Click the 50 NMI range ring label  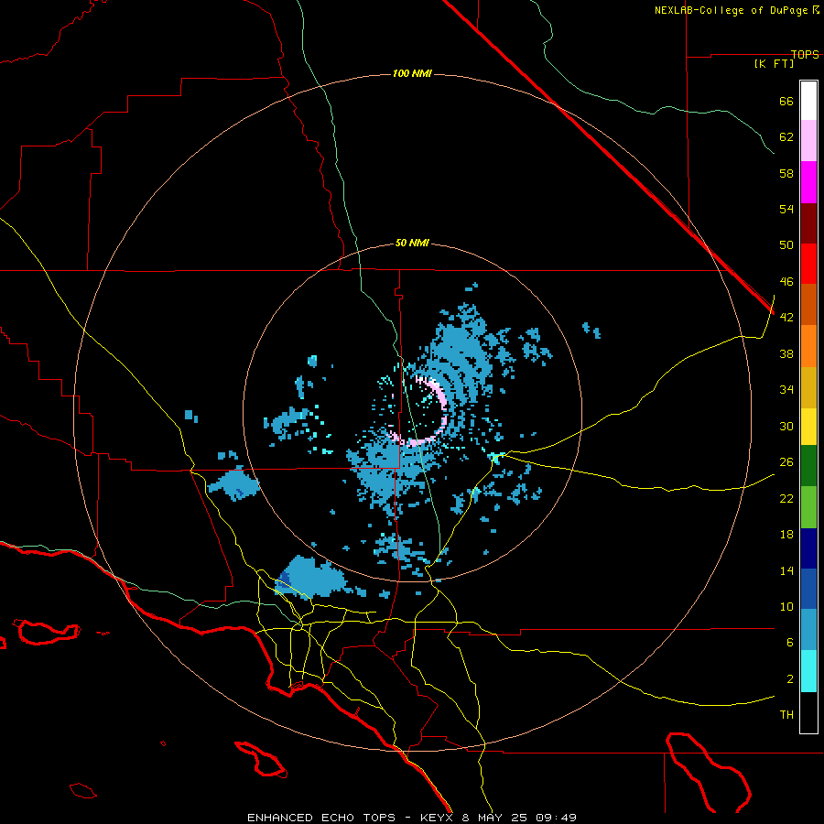tap(412, 243)
